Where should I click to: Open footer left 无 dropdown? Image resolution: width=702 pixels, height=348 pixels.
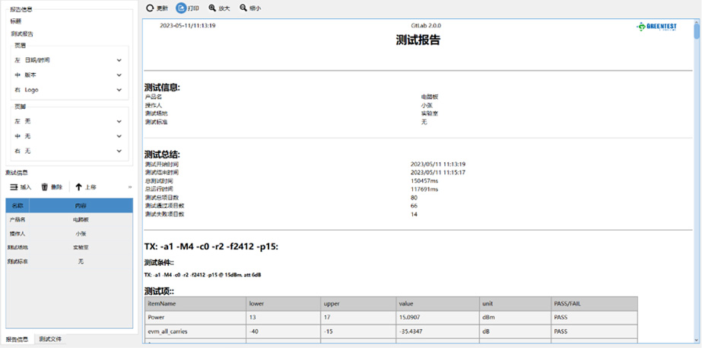[119, 122]
